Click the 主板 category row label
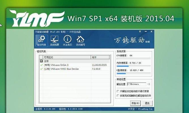 46,61
